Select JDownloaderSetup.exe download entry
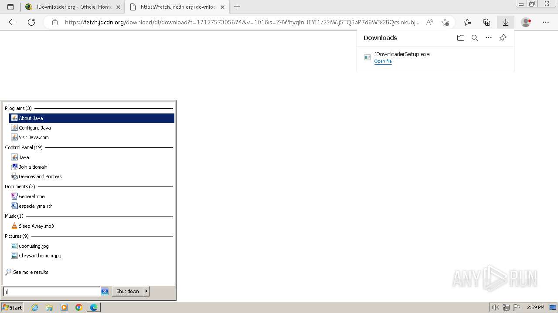This screenshot has width=558, height=313. [x=435, y=57]
